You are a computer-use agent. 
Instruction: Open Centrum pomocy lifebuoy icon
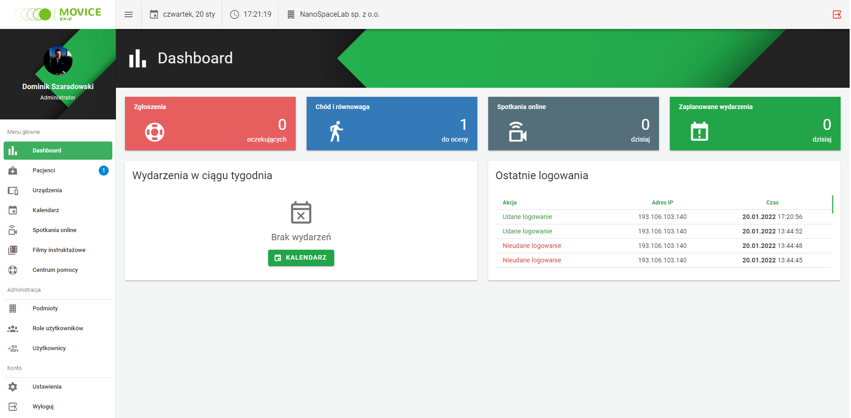point(13,270)
